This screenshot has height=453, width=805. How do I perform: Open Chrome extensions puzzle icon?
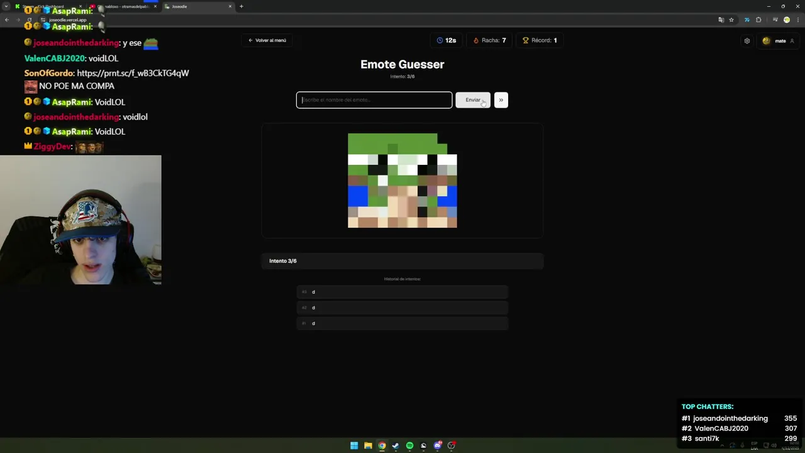click(758, 20)
